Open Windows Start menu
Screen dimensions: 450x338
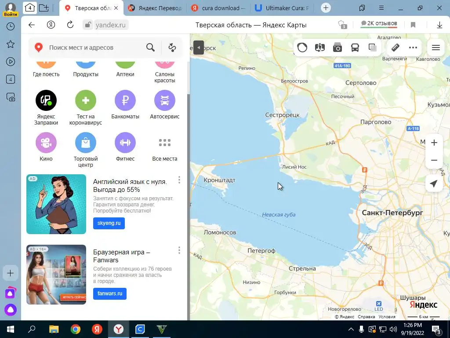click(11, 329)
